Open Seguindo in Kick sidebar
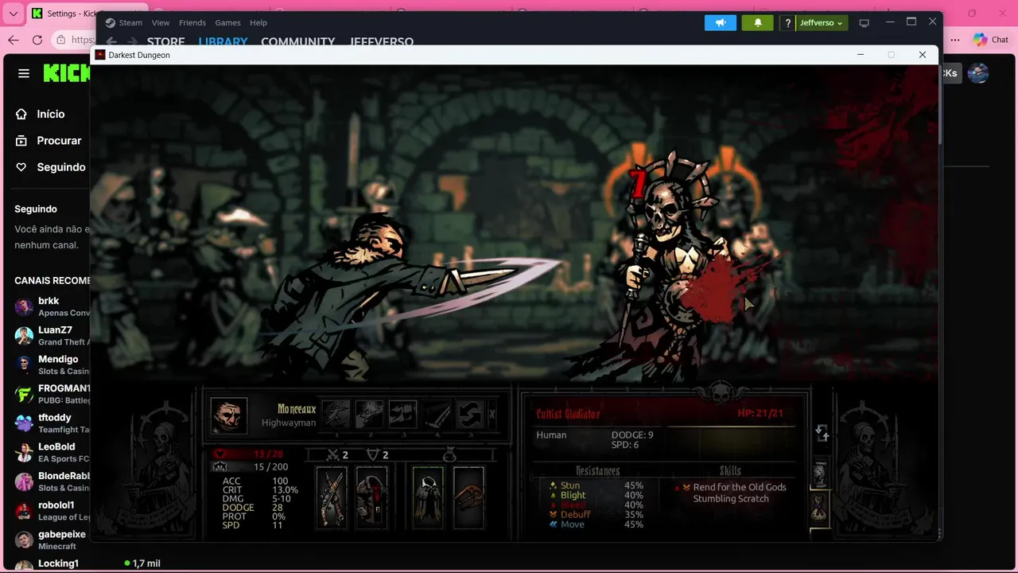This screenshot has height=573, width=1018. (49, 167)
